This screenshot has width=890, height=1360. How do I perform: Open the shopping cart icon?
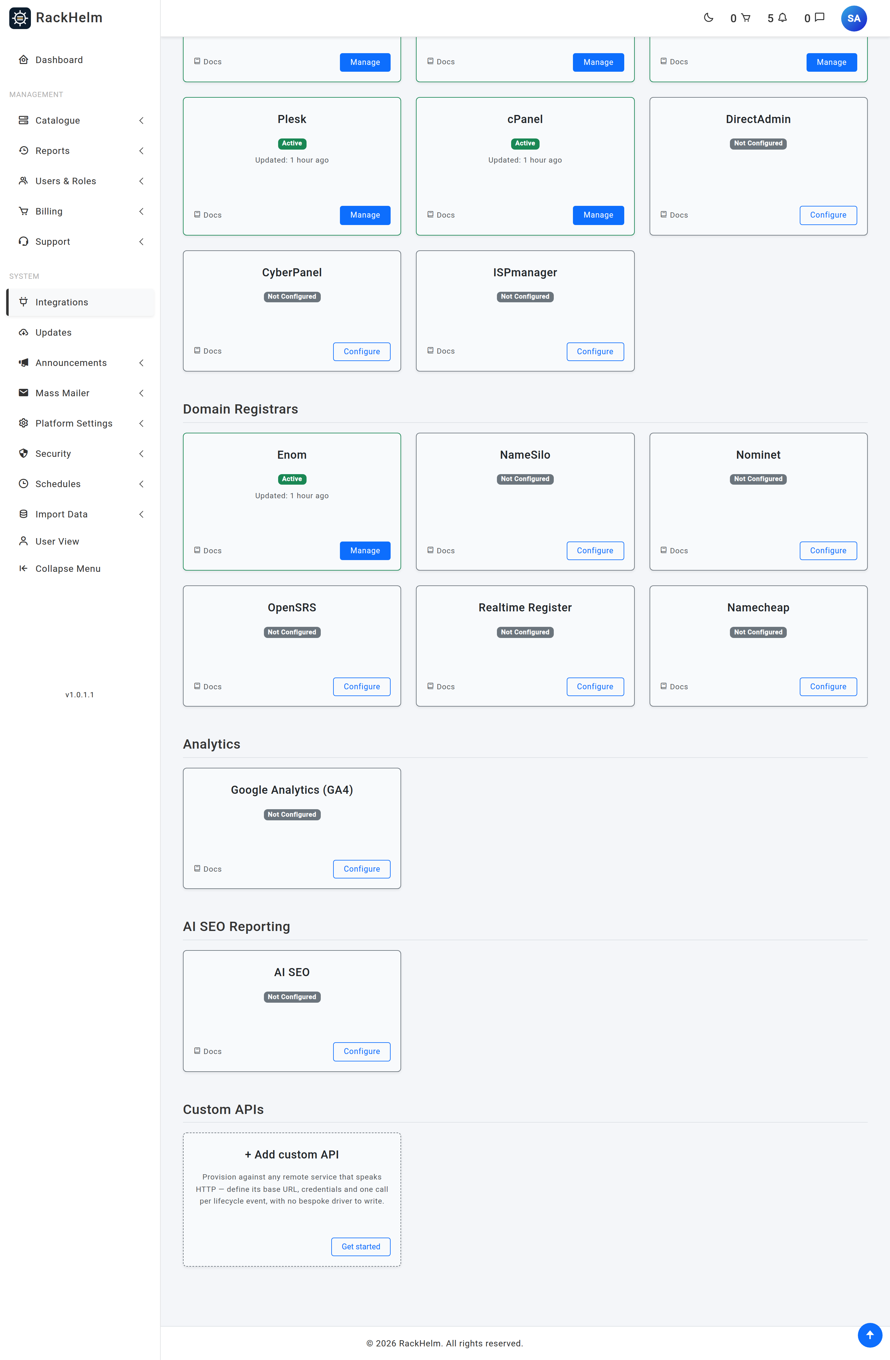pyautogui.click(x=745, y=18)
